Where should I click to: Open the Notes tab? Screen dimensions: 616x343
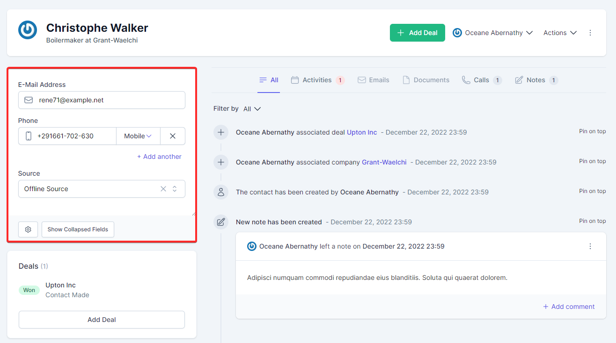[x=535, y=80]
